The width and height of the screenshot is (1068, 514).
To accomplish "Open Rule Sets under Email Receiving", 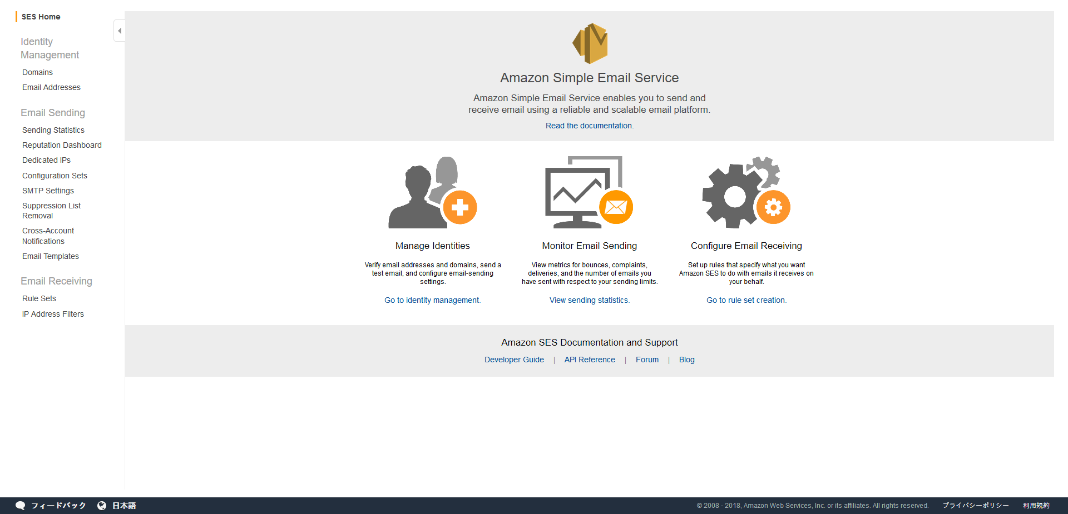I will 39,298.
